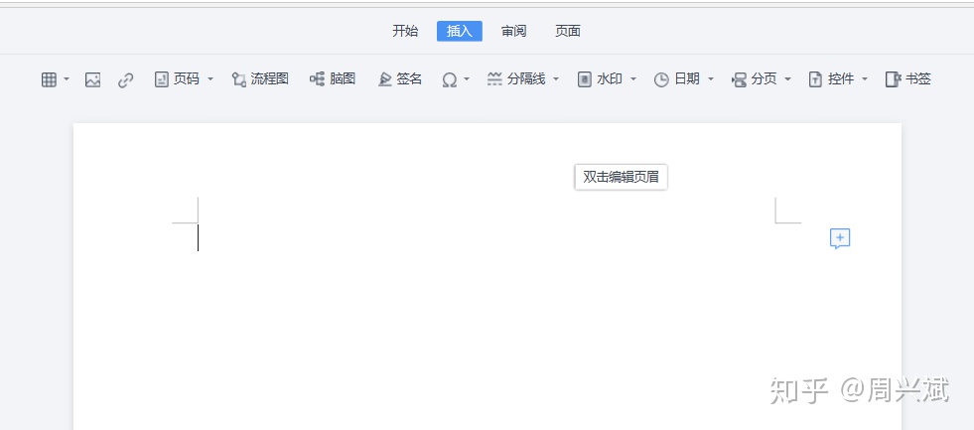This screenshot has width=974, height=430.
Task: Expand the 水印 dropdown arrow
Action: click(x=633, y=79)
